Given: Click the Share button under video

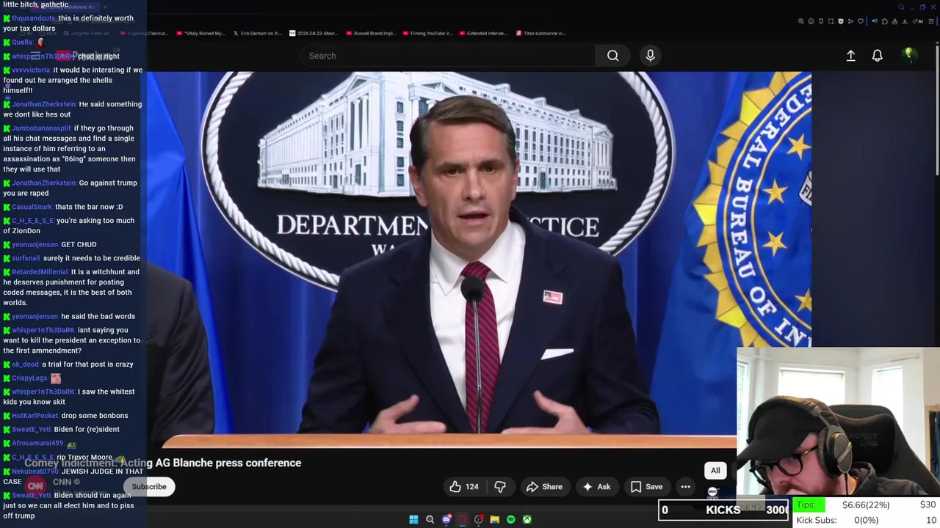Looking at the screenshot, I should (x=544, y=486).
